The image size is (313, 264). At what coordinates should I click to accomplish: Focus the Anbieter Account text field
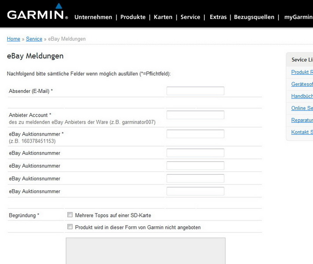coord(195,115)
